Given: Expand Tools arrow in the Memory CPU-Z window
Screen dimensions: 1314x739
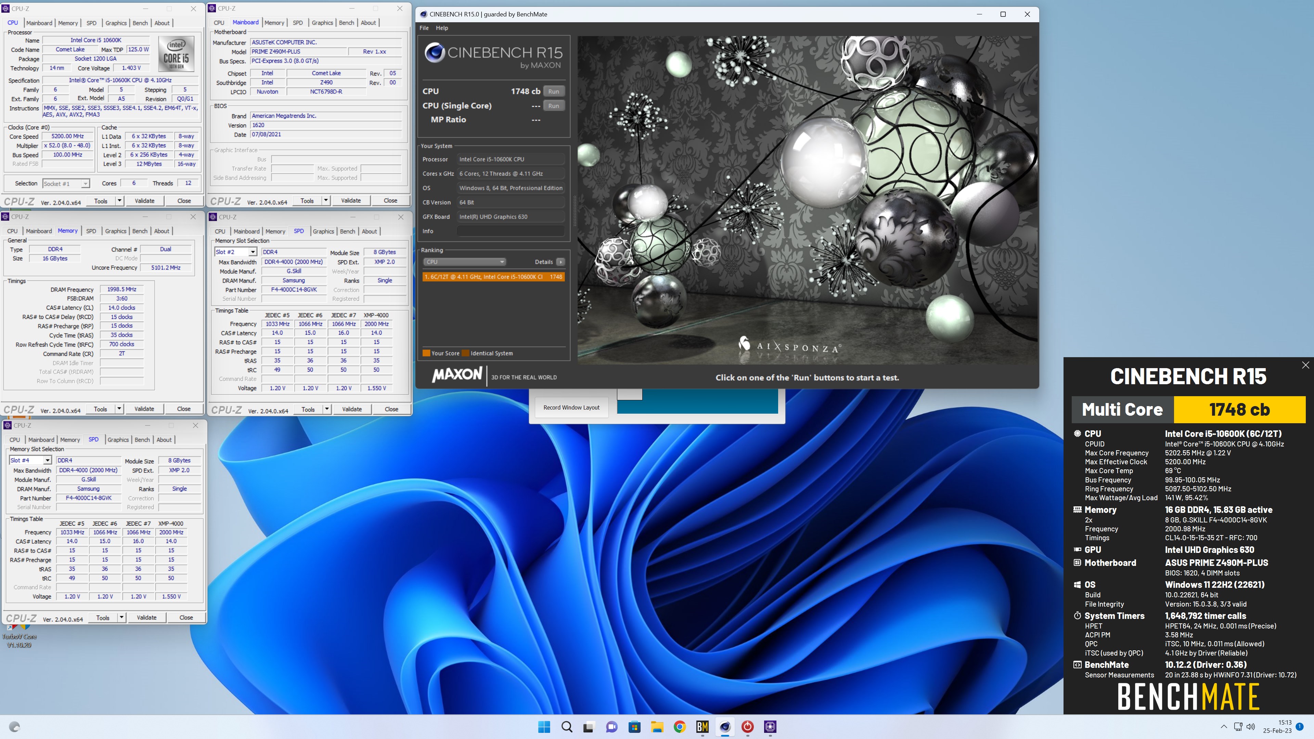Looking at the screenshot, I should click(x=119, y=409).
